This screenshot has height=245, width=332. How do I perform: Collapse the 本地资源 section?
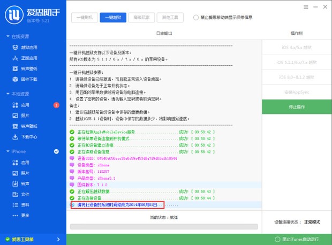8,94
